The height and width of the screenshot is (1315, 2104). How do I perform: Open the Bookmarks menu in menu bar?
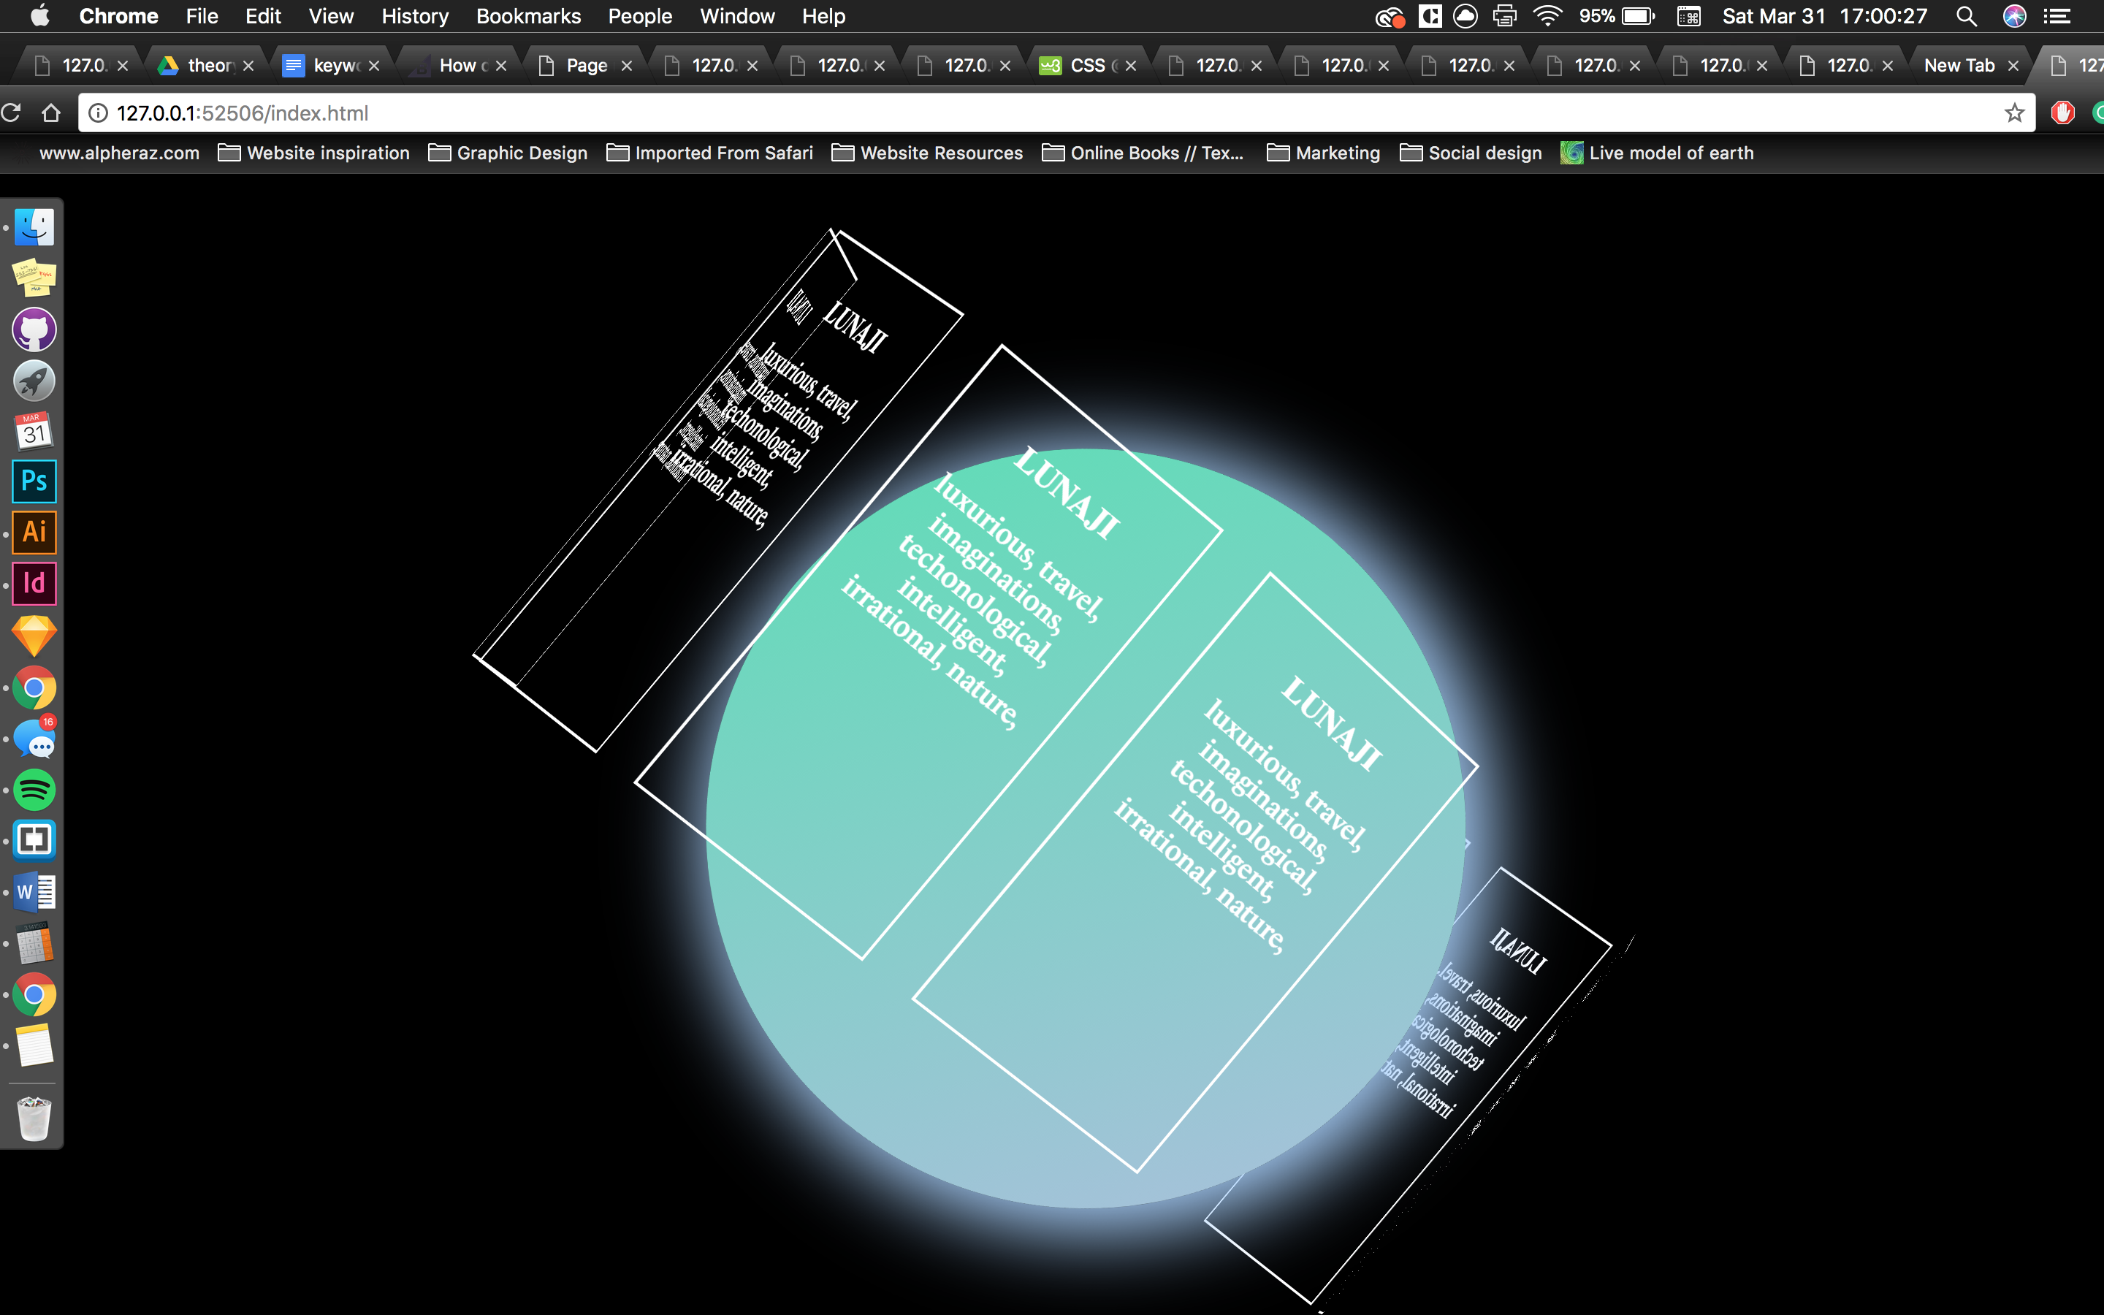pos(527,17)
